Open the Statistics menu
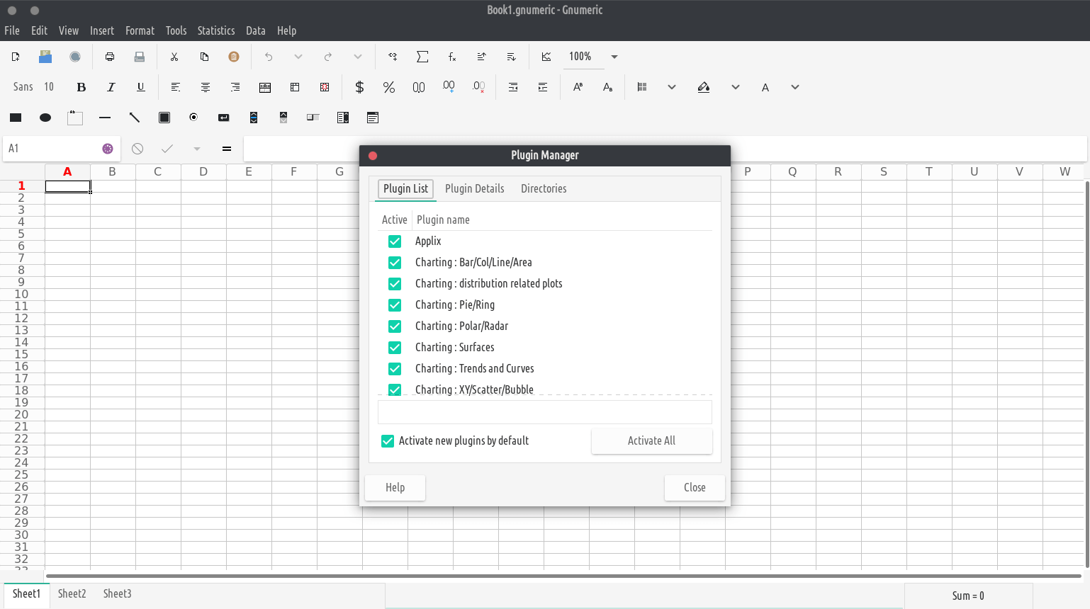The height and width of the screenshot is (609, 1090). click(215, 30)
